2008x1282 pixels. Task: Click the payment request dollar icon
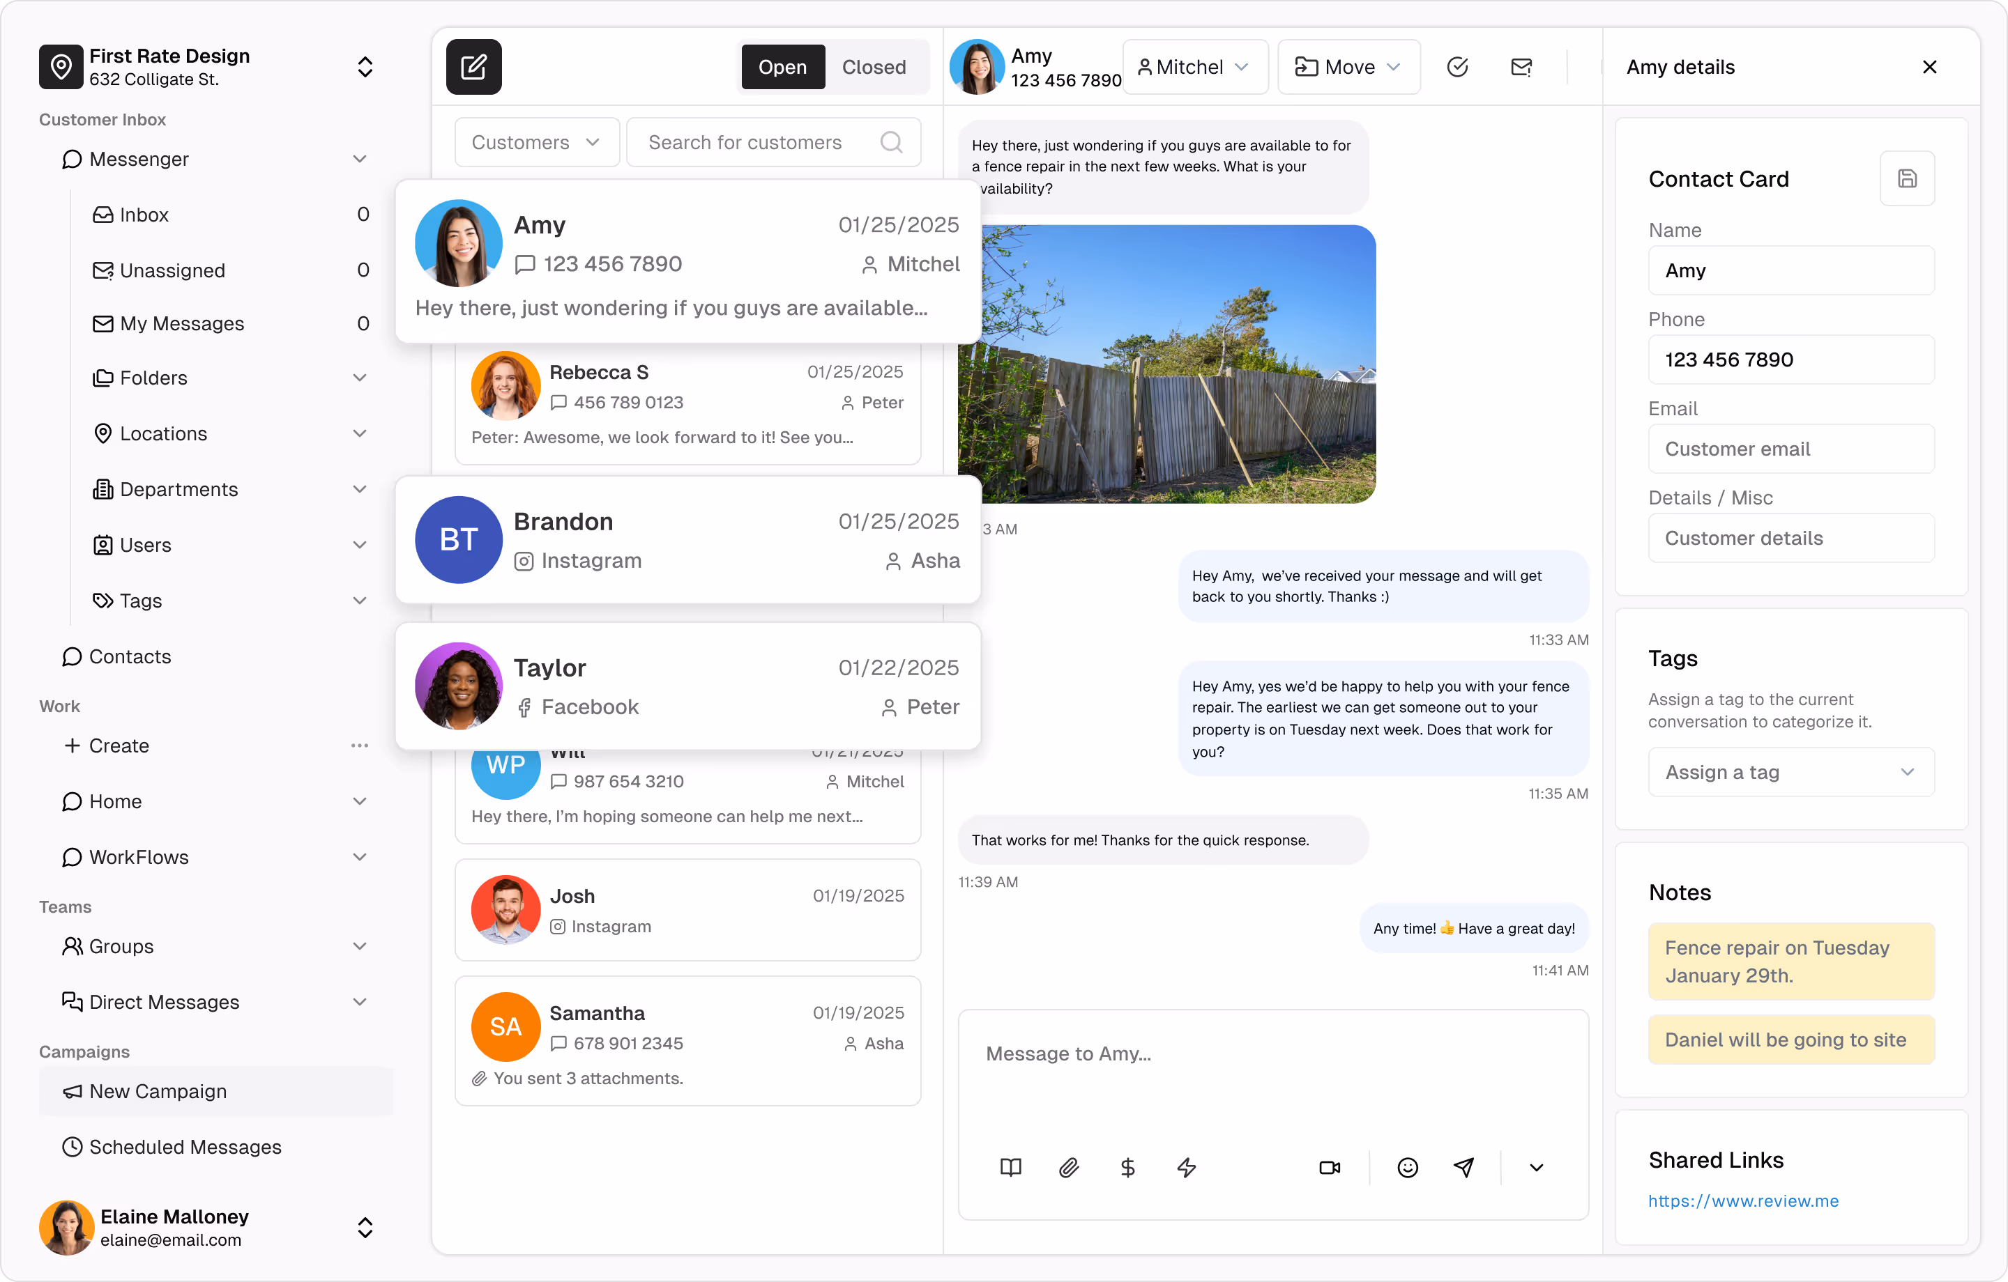1127,1167
